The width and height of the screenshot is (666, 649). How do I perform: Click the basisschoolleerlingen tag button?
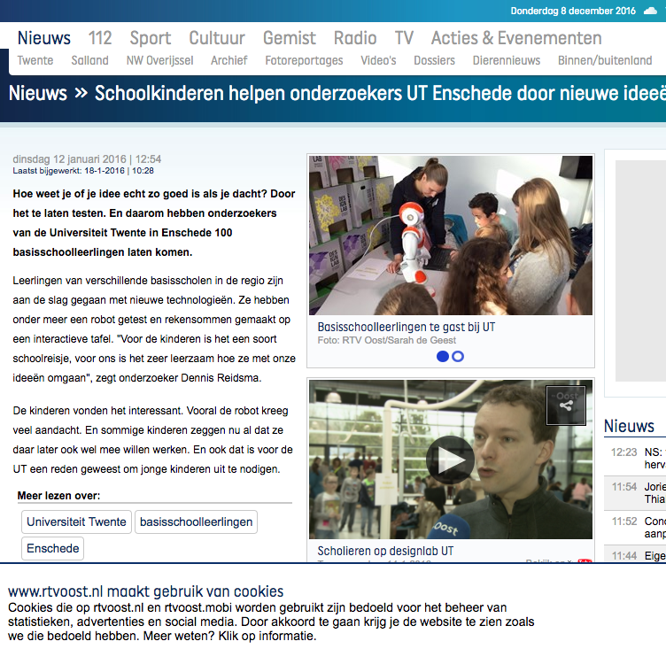197,522
